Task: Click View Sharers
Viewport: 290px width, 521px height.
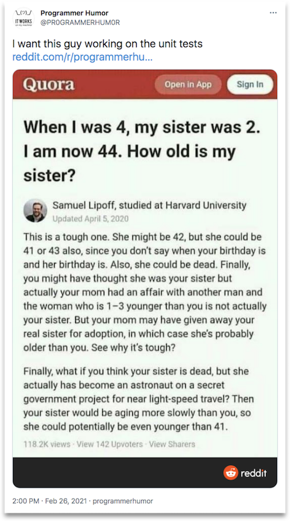Action: (172, 444)
